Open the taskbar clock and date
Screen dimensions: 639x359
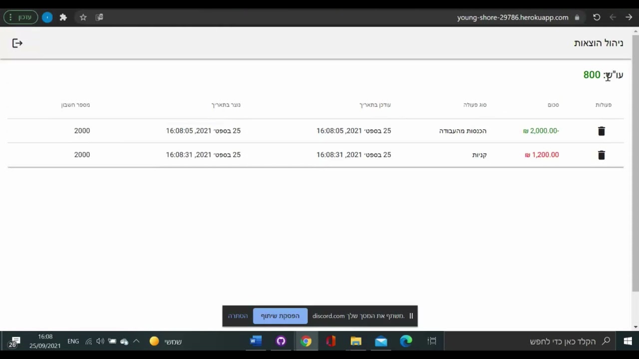(45, 342)
